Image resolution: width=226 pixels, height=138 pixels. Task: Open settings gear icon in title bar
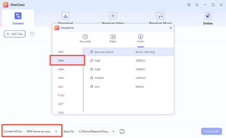click(189, 5)
